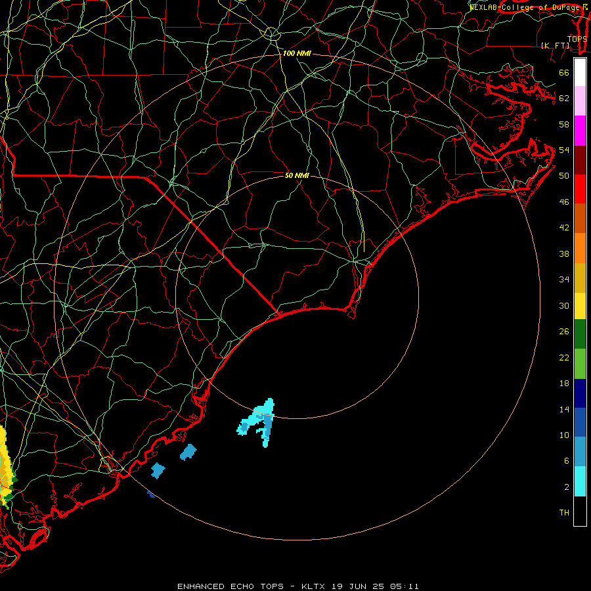Click the 50 NMI range ring label
591x591 pixels.
[x=297, y=175]
